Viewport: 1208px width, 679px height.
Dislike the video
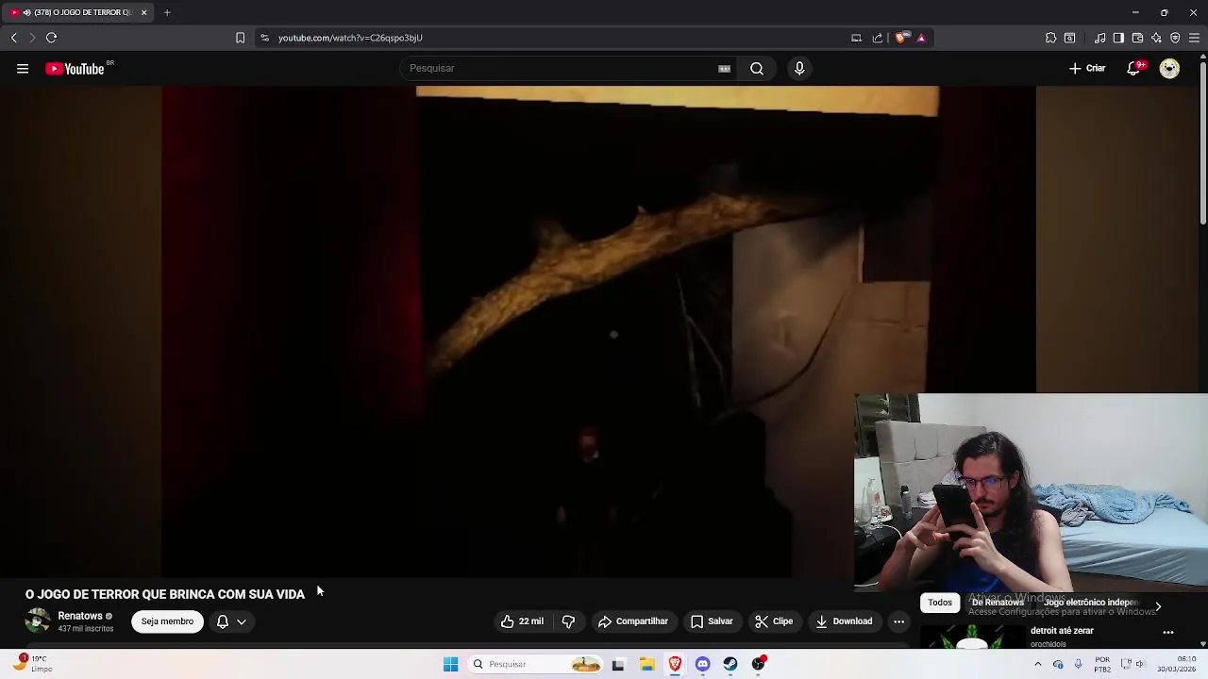pyautogui.click(x=568, y=621)
